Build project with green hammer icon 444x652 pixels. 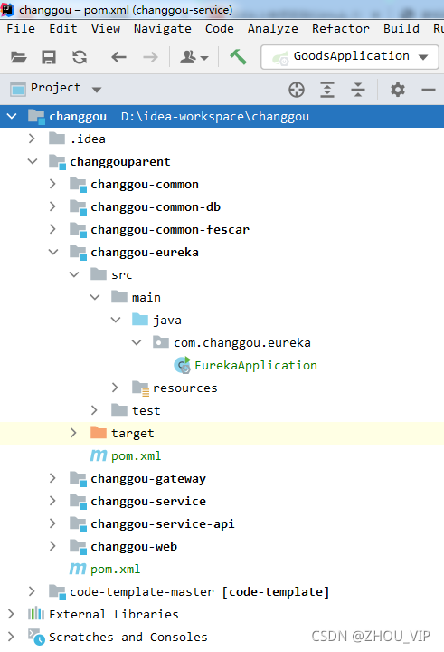click(x=239, y=56)
